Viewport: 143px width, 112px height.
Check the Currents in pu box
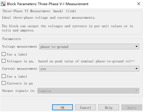[3, 83]
